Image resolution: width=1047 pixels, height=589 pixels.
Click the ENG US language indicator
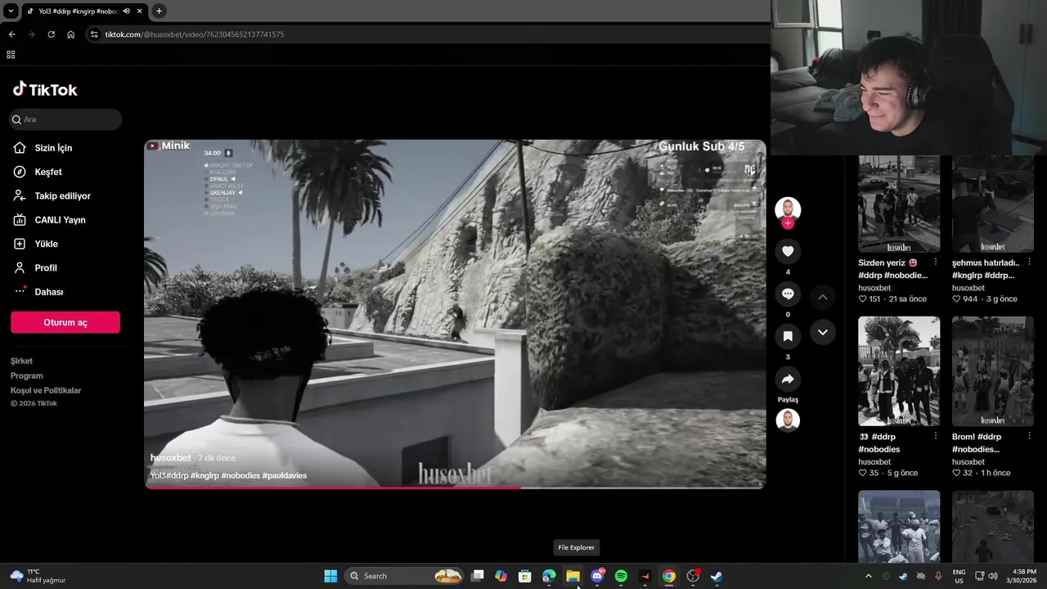point(959,576)
